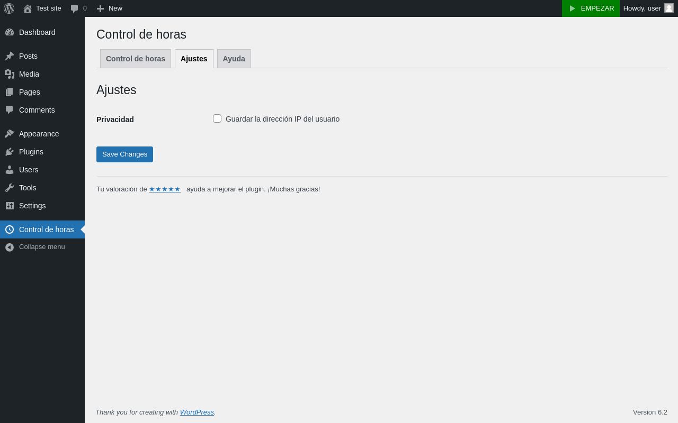The image size is (678, 423).
Task: Click the Plugins plug icon
Action: click(x=10, y=152)
